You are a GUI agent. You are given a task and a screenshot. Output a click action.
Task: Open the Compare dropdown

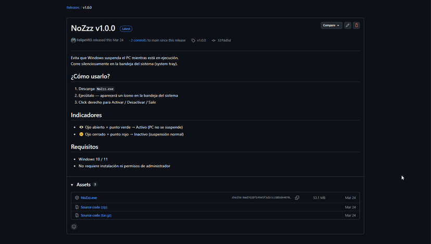tap(331, 25)
